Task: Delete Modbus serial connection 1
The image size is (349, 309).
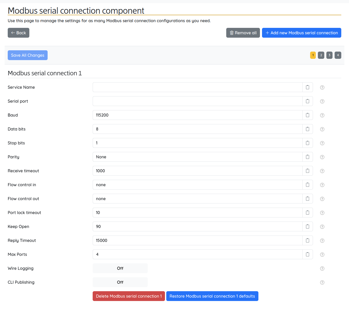Action: [x=129, y=296]
